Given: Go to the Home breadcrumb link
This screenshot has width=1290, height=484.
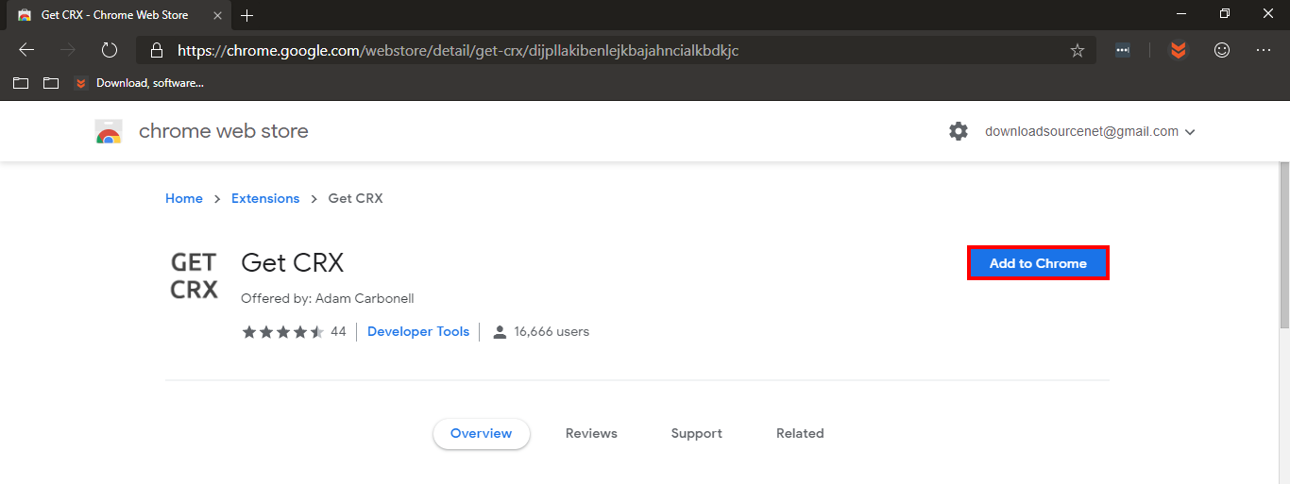Looking at the screenshot, I should (x=184, y=198).
